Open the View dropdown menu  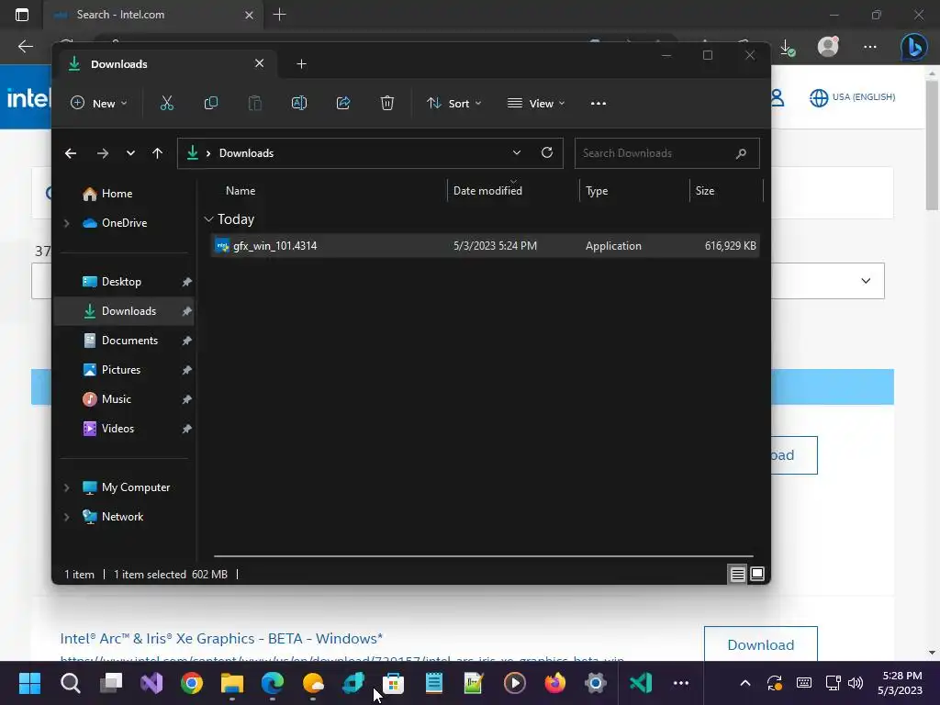[x=536, y=103]
